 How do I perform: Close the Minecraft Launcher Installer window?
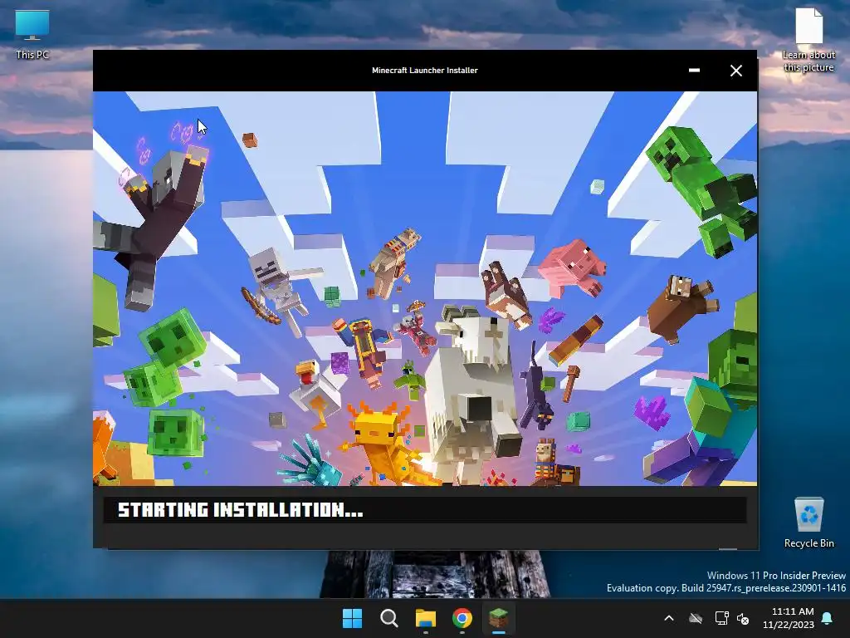pos(736,71)
